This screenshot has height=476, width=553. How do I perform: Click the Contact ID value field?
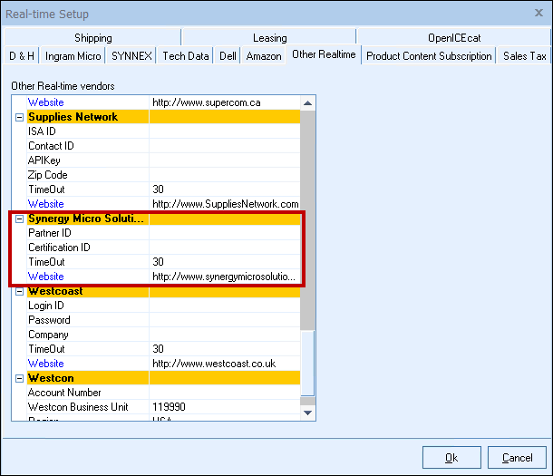click(225, 146)
